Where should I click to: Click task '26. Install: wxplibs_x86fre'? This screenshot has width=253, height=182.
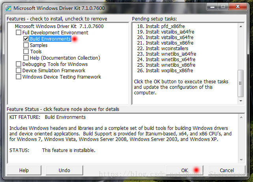tap(165, 71)
